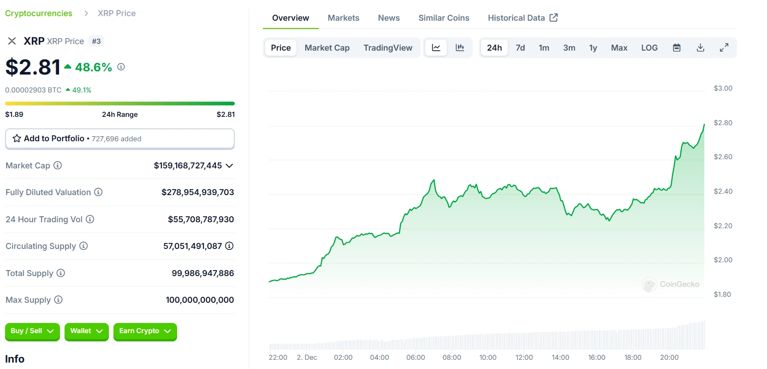Click info icon after 57,051,491,087 value
The image size is (767, 369).
click(x=229, y=246)
